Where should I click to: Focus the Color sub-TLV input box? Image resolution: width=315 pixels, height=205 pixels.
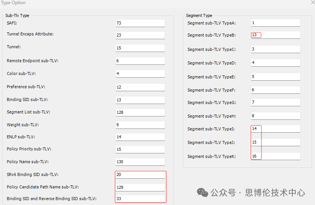pyautogui.click(x=140, y=73)
